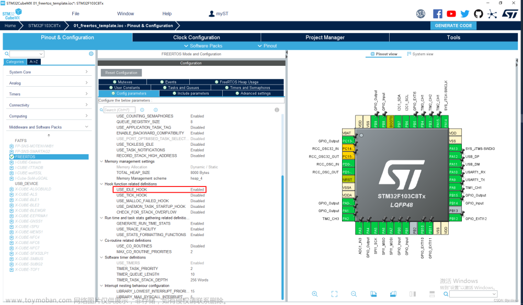This screenshot has width=523, height=305.
Task: Click Home breadcrumb
Action: 10,26
